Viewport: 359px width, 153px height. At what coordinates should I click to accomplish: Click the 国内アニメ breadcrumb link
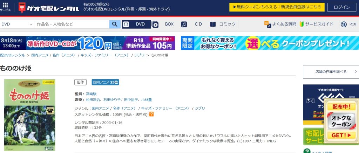pyautogui.click(x=40, y=55)
